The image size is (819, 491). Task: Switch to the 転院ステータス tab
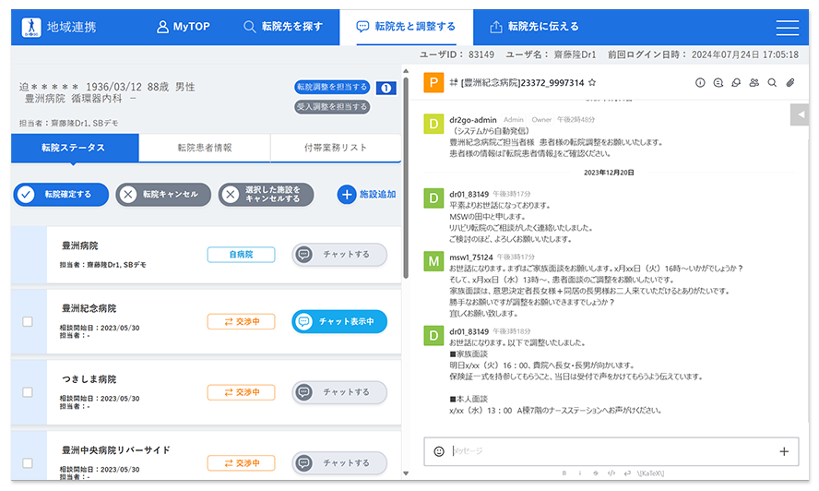pyautogui.click(x=75, y=148)
